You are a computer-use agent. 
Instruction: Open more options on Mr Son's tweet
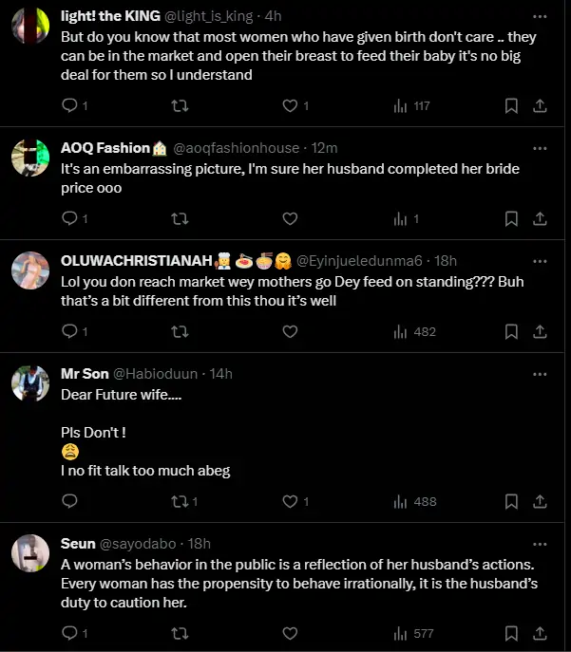pyautogui.click(x=539, y=374)
